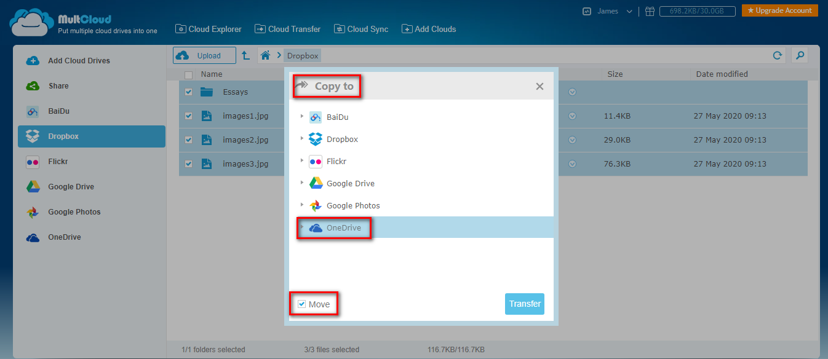Uncheck the images1.jpg checkbox
The height and width of the screenshot is (359, 828).
189,116
